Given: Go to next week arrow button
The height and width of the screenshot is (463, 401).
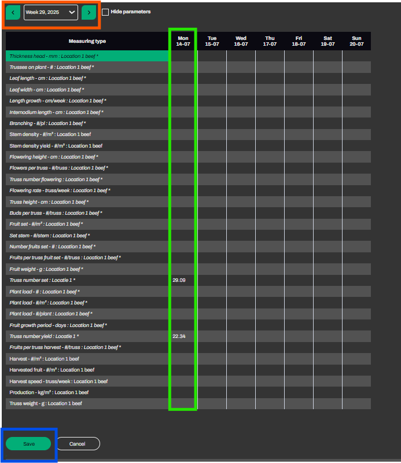Looking at the screenshot, I should [89, 12].
